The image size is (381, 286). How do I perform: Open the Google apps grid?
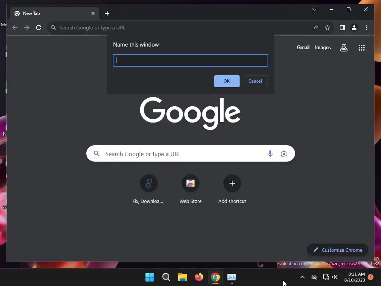(362, 47)
